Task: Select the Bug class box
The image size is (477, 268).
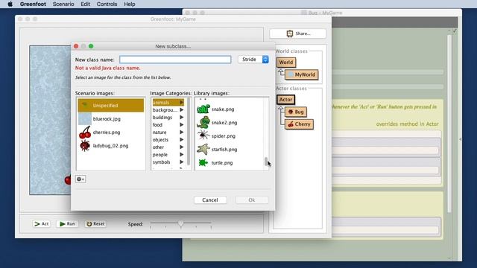Action: (296, 112)
